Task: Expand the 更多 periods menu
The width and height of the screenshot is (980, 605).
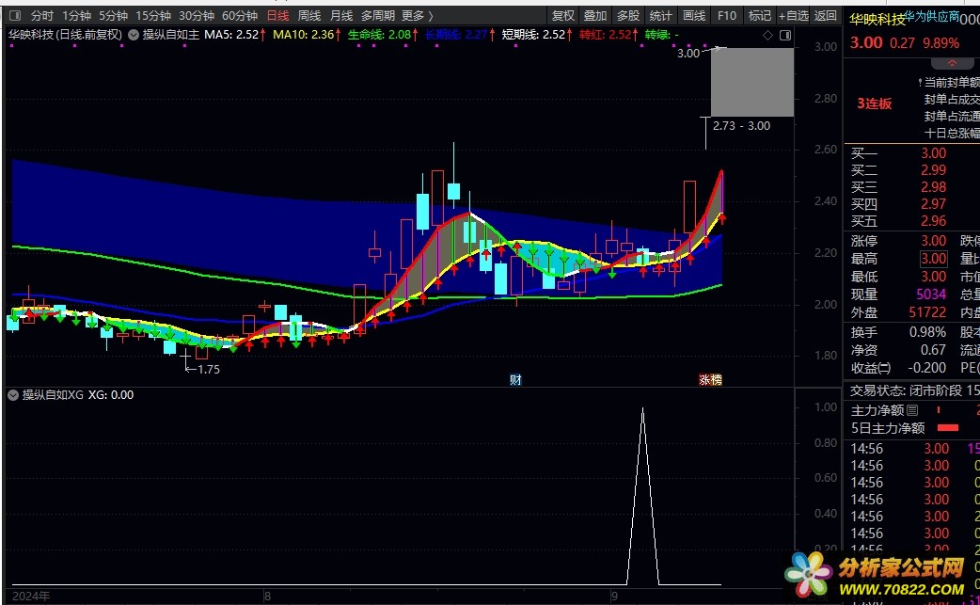Action: point(417,16)
